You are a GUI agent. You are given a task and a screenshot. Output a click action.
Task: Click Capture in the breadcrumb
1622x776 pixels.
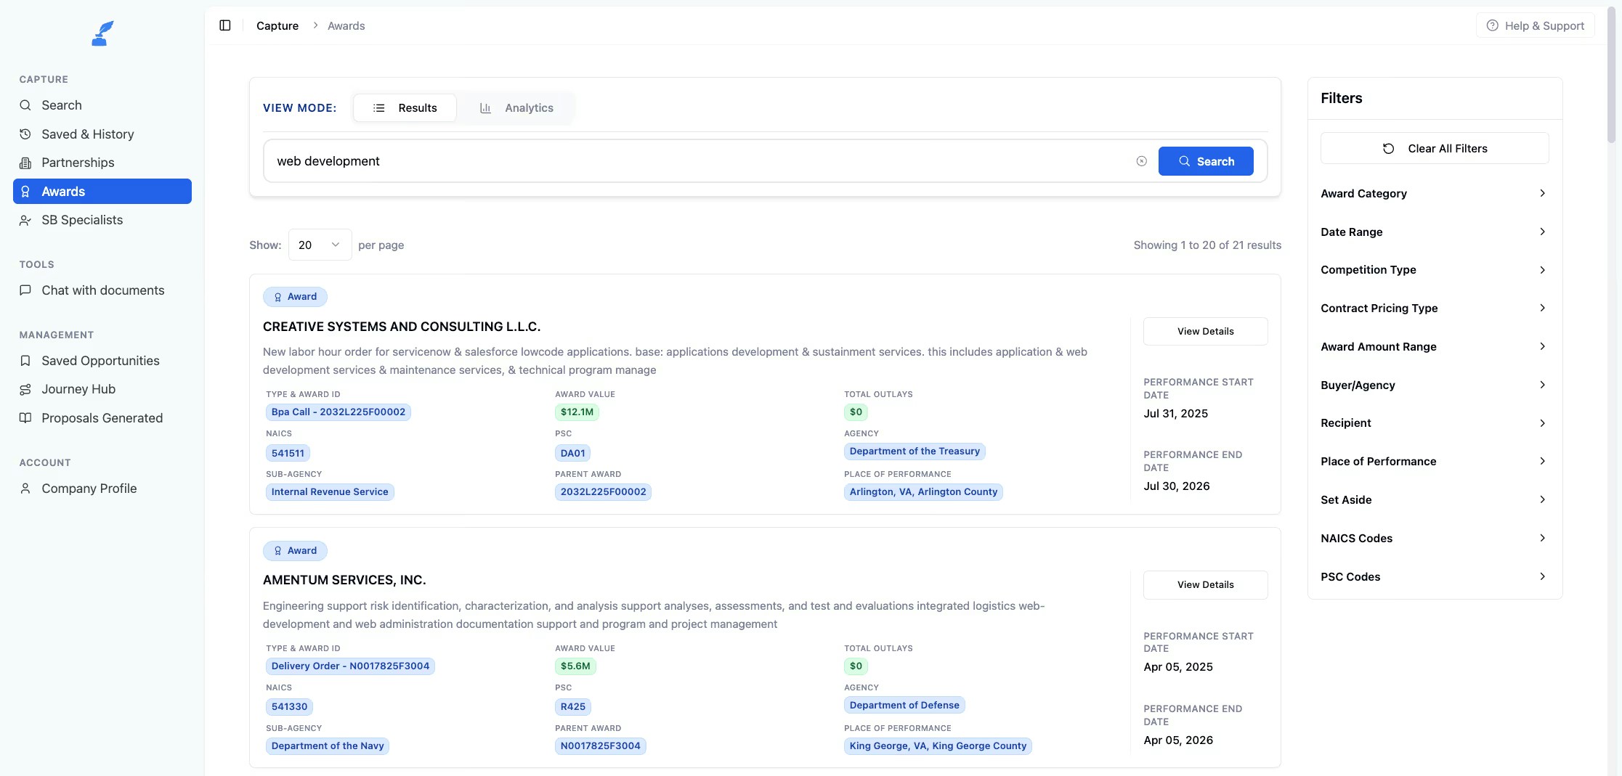(277, 25)
